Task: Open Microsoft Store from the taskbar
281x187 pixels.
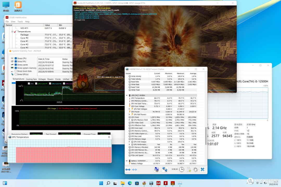Action: pos(137,183)
